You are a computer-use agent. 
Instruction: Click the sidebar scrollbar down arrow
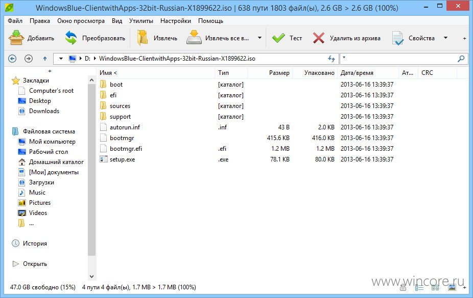[92, 276]
